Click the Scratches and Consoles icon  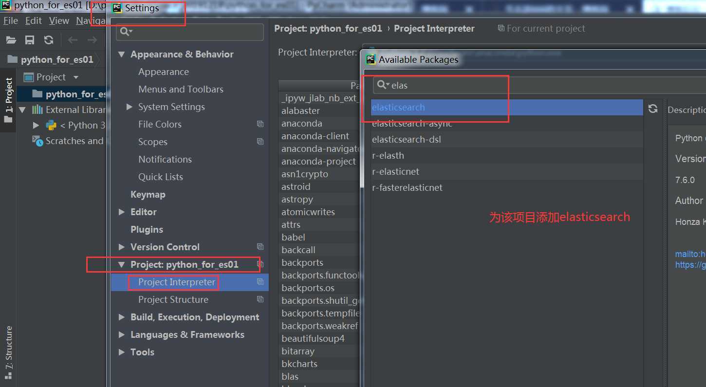[x=37, y=141]
